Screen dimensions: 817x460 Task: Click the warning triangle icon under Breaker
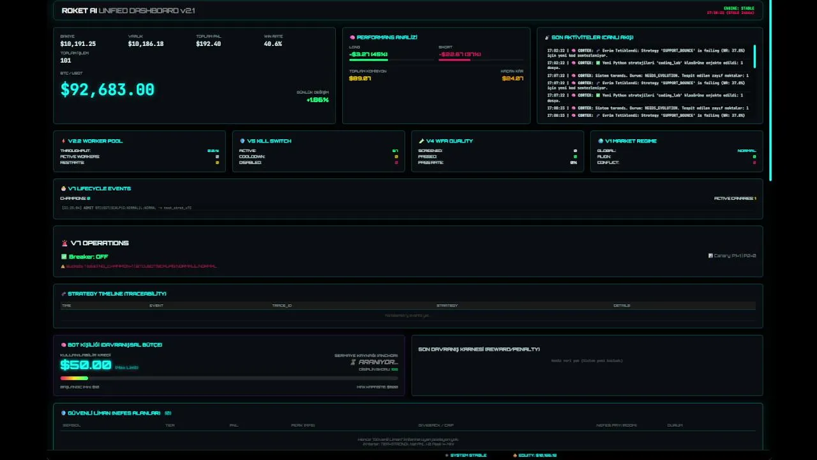coord(63,266)
